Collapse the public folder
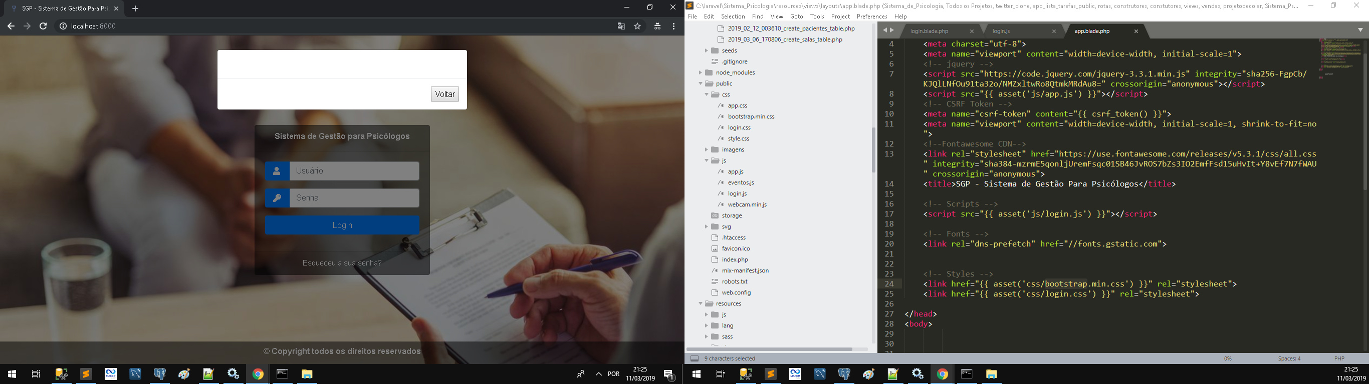The image size is (1369, 384). coord(701,84)
